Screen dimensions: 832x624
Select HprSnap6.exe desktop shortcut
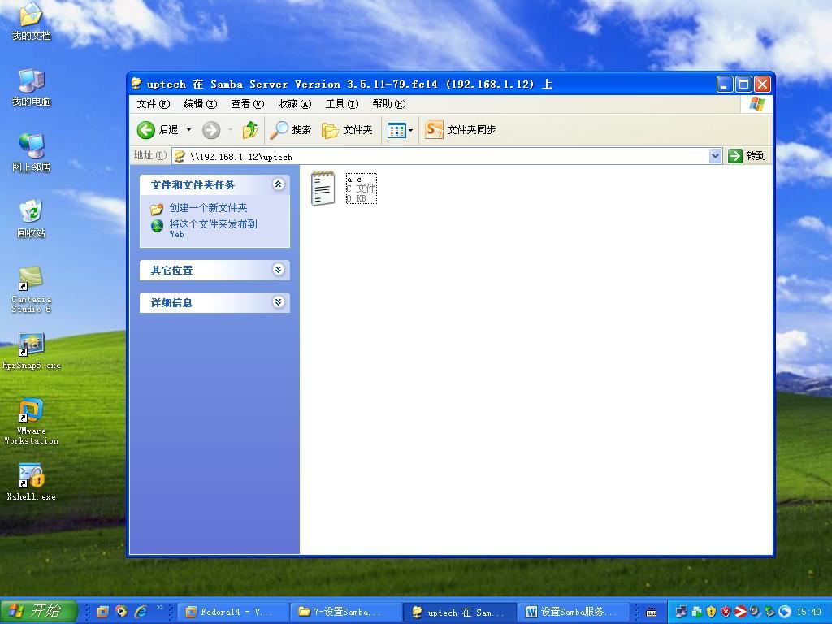coord(32,351)
